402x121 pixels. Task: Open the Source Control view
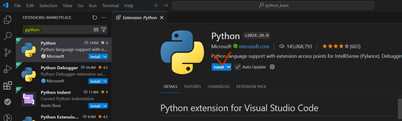tap(8, 52)
